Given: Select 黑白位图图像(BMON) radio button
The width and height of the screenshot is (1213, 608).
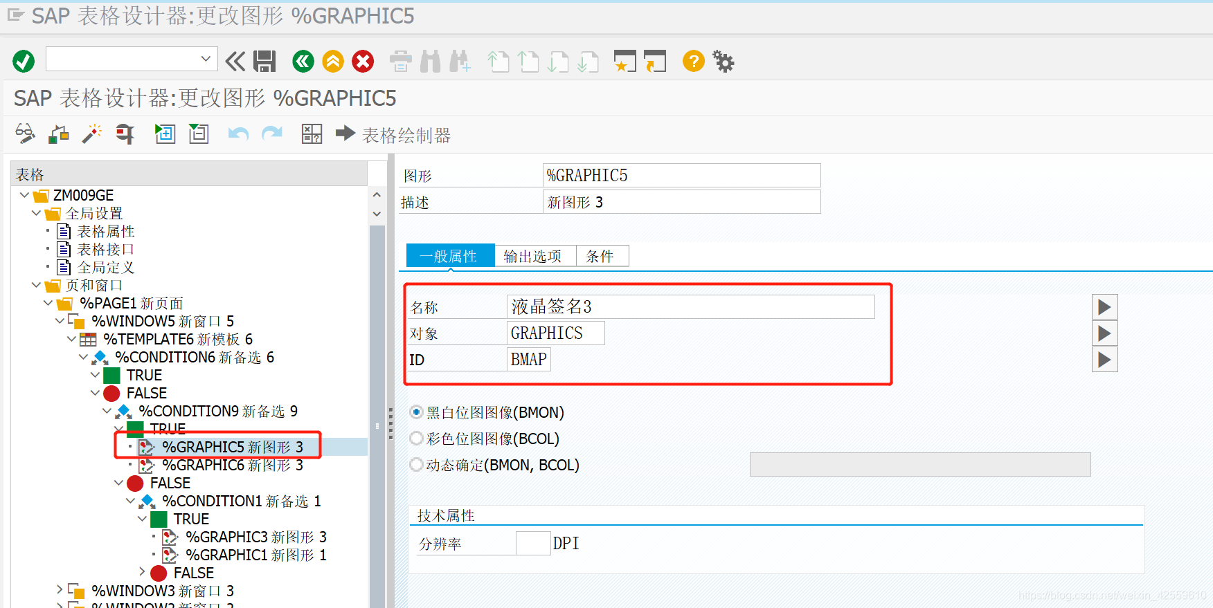Looking at the screenshot, I should pyautogui.click(x=417, y=412).
